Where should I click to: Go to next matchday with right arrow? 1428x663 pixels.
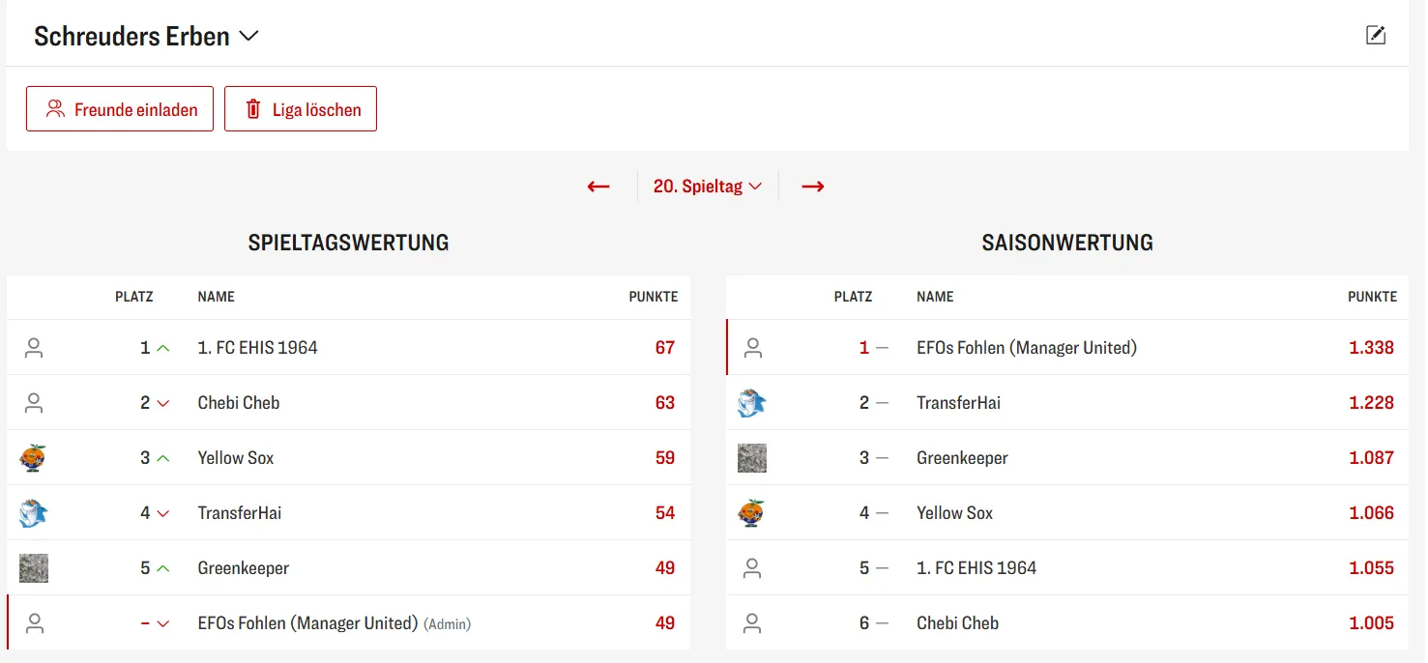point(813,187)
